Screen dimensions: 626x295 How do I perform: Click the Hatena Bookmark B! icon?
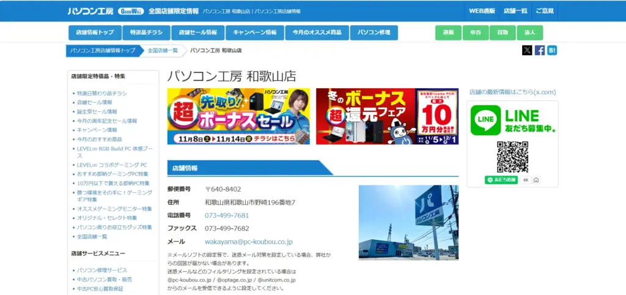pyautogui.click(x=552, y=51)
